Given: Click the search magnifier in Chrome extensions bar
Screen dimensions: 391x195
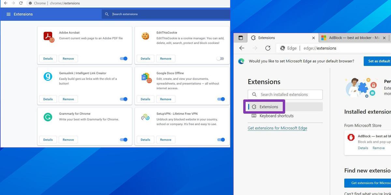Looking at the screenshot, I should (107, 14).
